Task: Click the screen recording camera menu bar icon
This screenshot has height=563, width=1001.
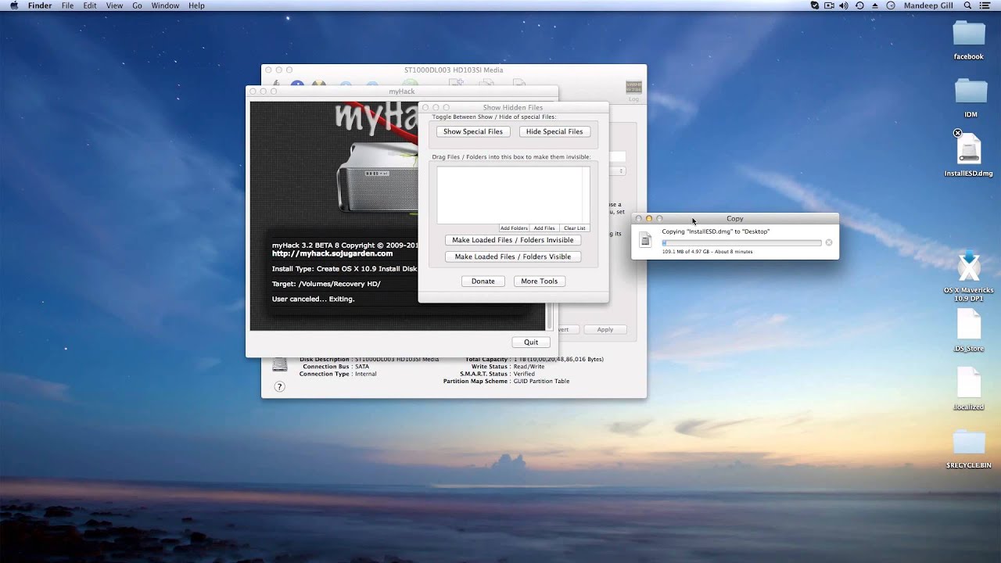Action: coord(829,5)
